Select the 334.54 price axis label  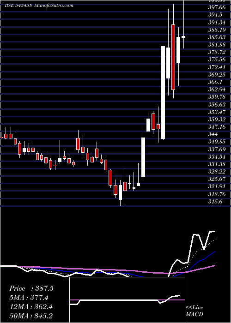point(218,156)
